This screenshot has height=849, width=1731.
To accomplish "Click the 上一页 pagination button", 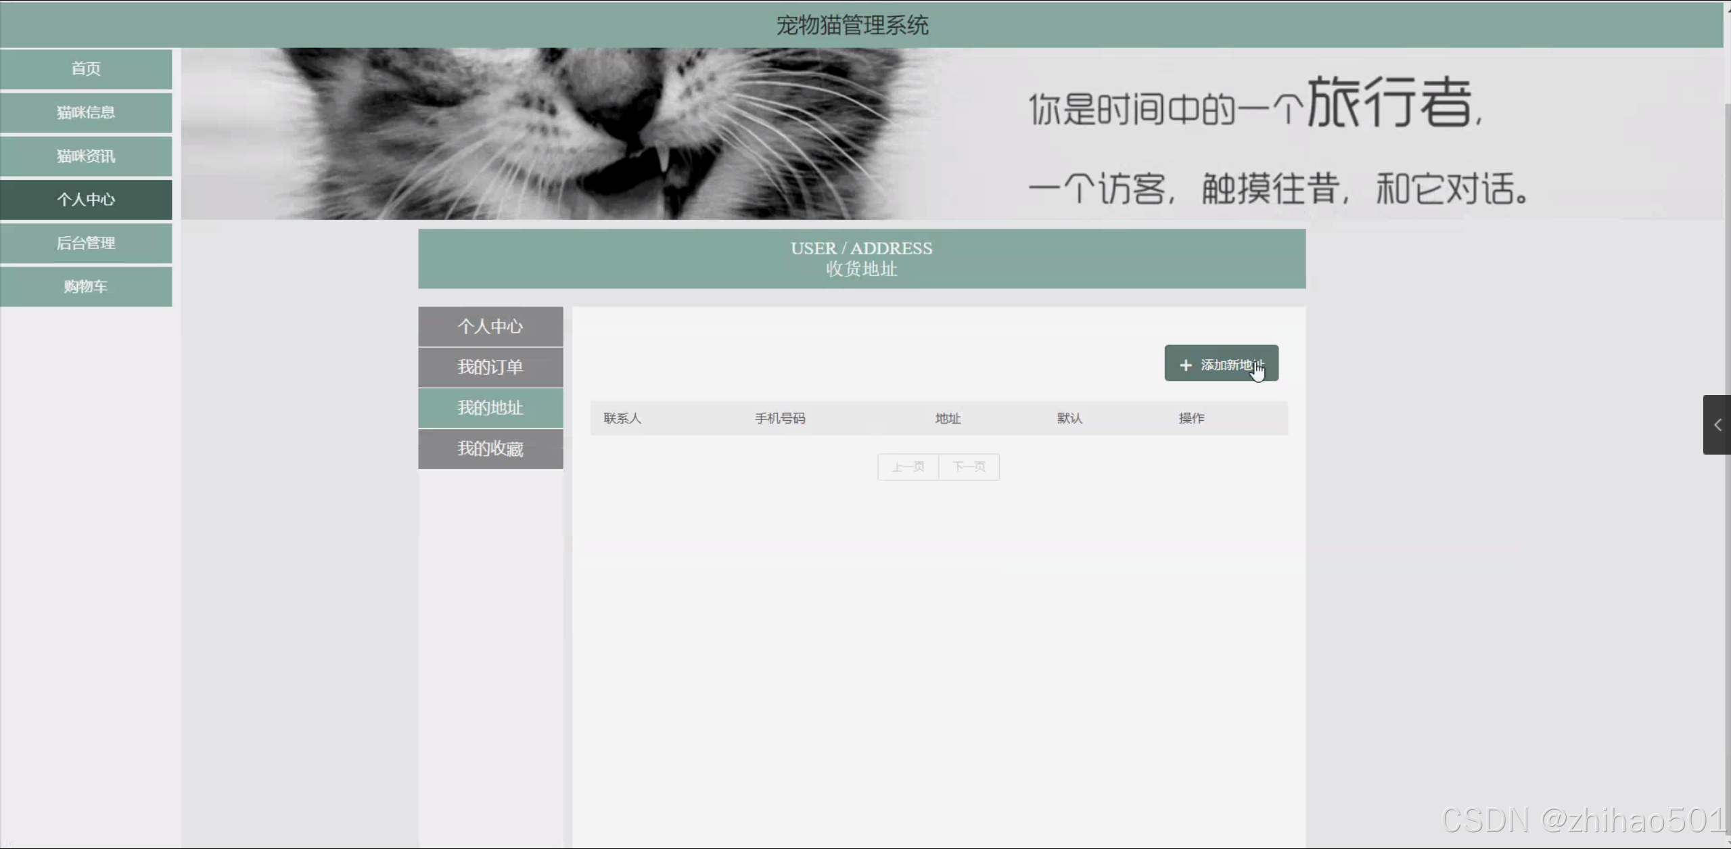I will [x=908, y=467].
